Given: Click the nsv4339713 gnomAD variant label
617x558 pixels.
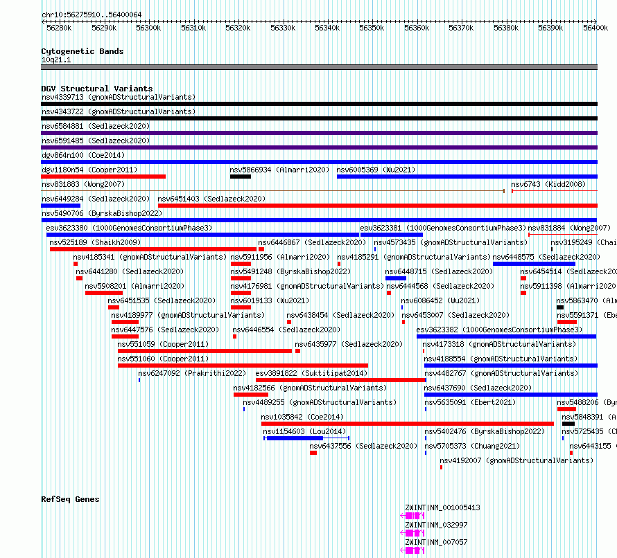Looking at the screenshot, I should click(119, 97).
